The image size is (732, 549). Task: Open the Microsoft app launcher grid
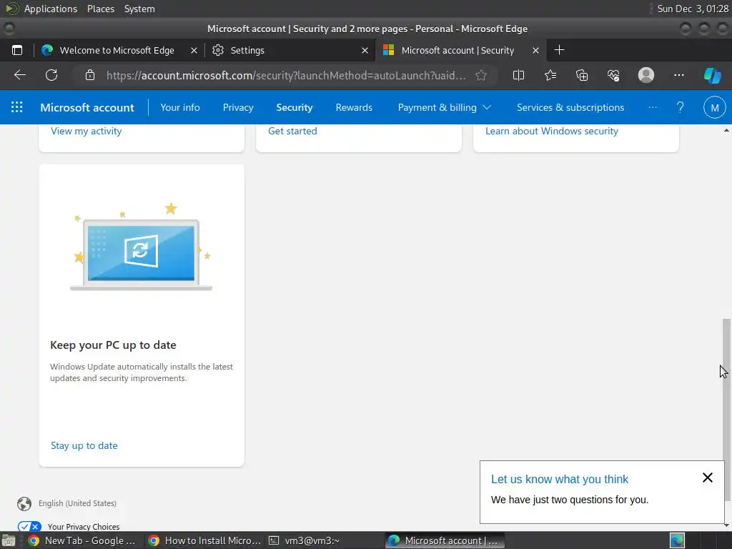pyautogui.click(x=17, y=107)
